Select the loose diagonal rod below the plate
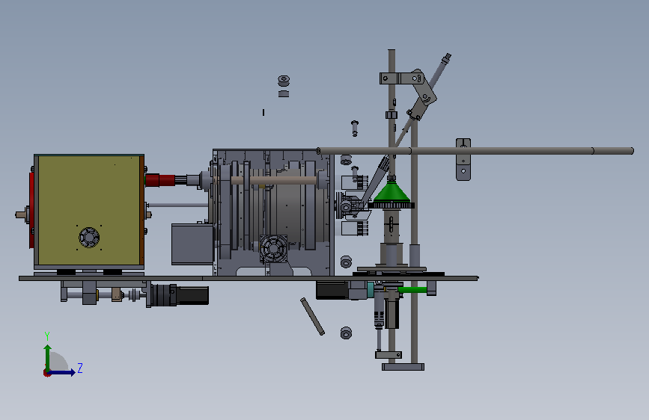The image size is (649, 420). [312, 316]
